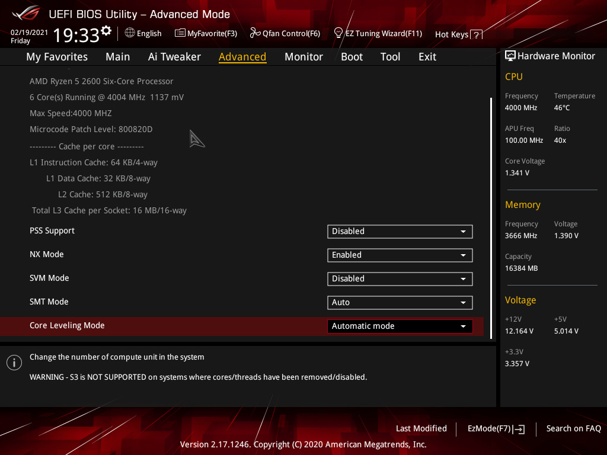Click memory capacity value 16384 MB
The height and width of the screenshot is (455, 607).
pos(521,268)
